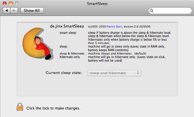The height and width of the screenshot is (117, 194).
Task: Click 'machine sleeps and hibernates. (default)' text
Action: tap(117, 54)
